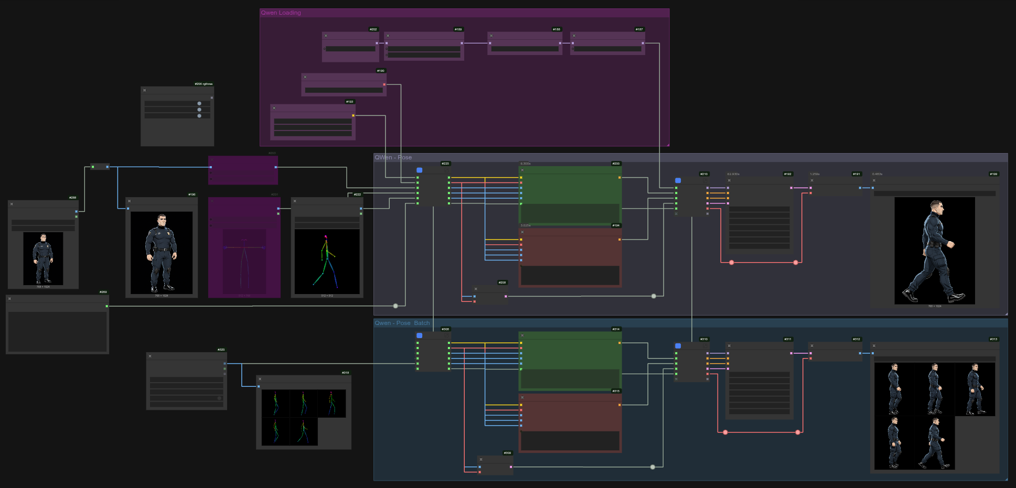Click the blue icon on node #308
This screenshot has width=1016, height=488.
coord(419,335)
